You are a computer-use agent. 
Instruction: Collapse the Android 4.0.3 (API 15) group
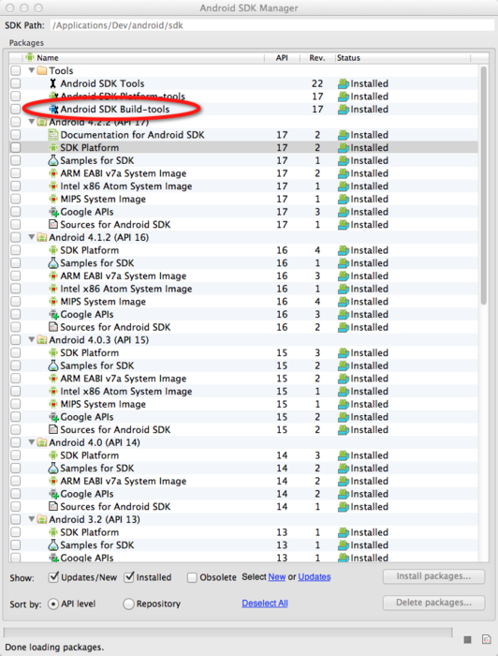click(31, 339)
